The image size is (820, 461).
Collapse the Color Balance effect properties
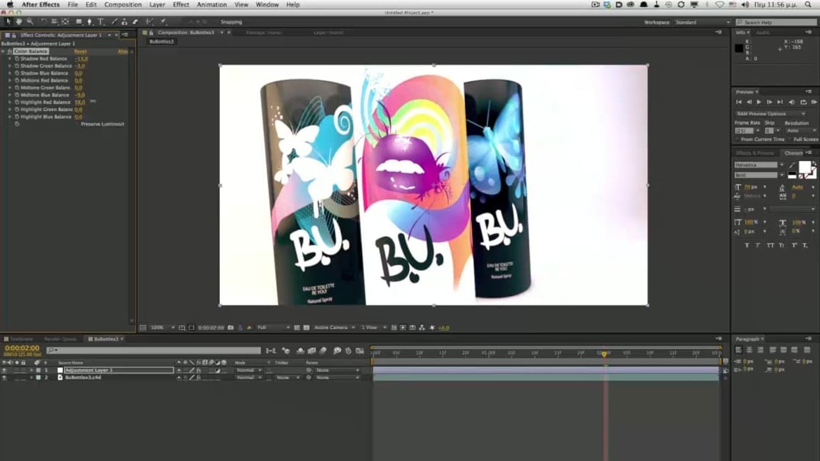click(4, 51)
